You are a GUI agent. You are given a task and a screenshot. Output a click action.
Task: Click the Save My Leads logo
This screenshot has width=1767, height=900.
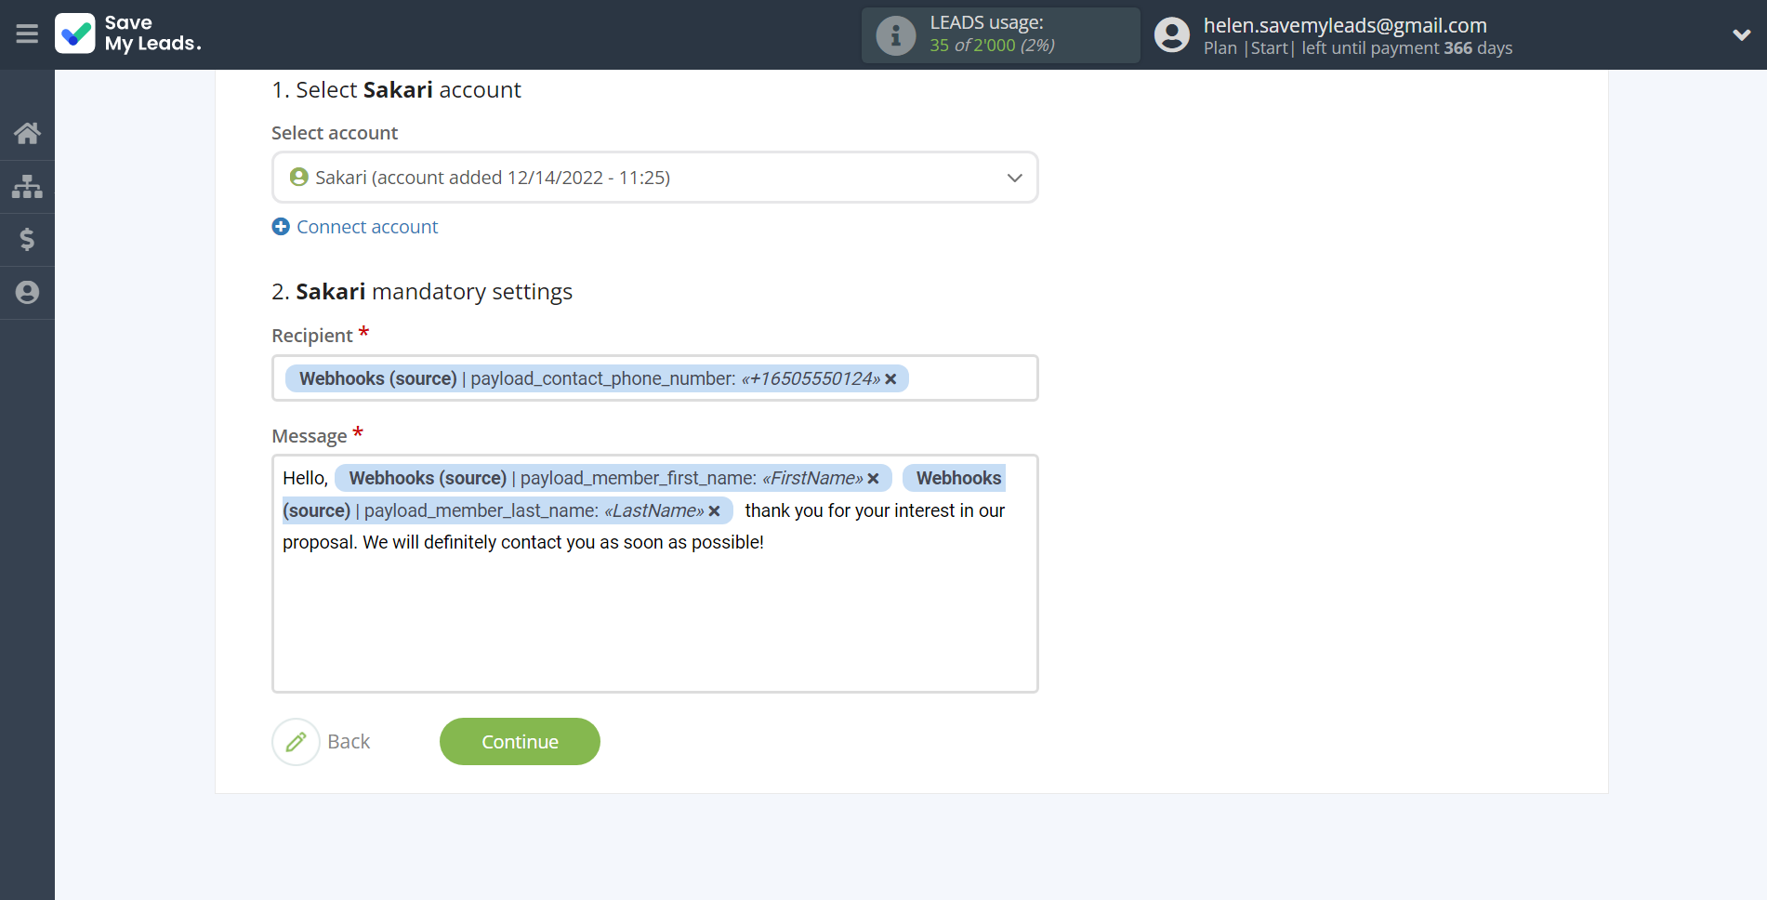(127, 34)
